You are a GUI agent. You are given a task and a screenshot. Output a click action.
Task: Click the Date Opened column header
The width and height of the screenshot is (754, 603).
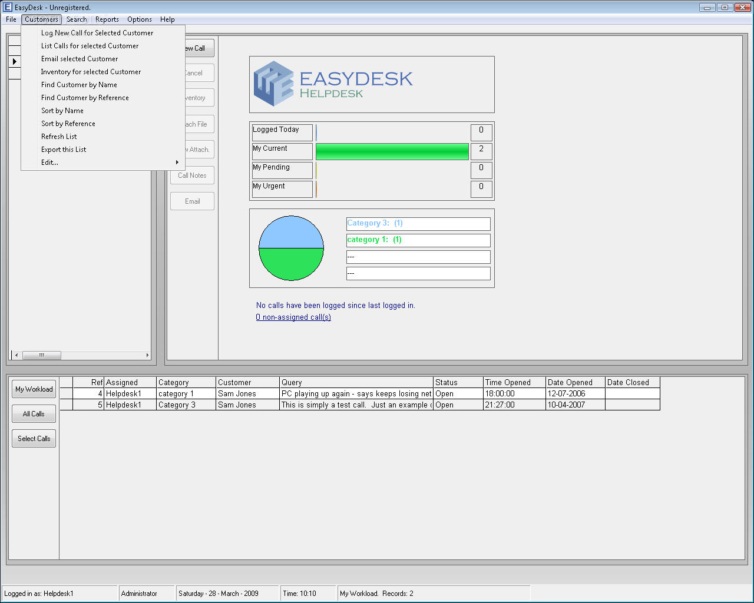pos(576,383)
